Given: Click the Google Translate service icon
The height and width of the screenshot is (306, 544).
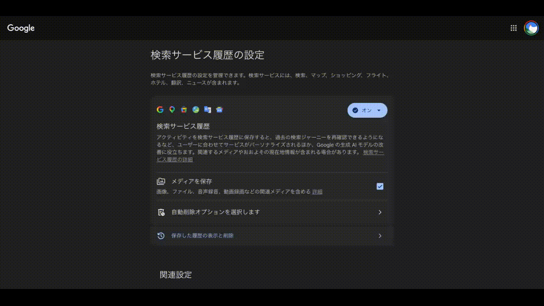Looking at the screenshot, I should [x=207, y=110].
